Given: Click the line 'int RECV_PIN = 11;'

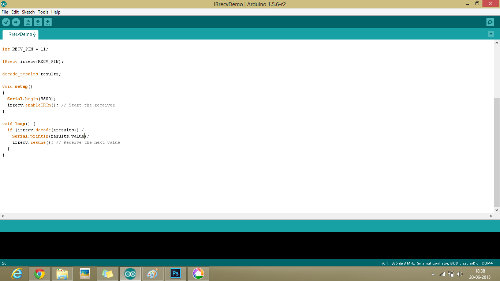Looking at the screenshot, I should pyautogui.click(x=25, y=49).
